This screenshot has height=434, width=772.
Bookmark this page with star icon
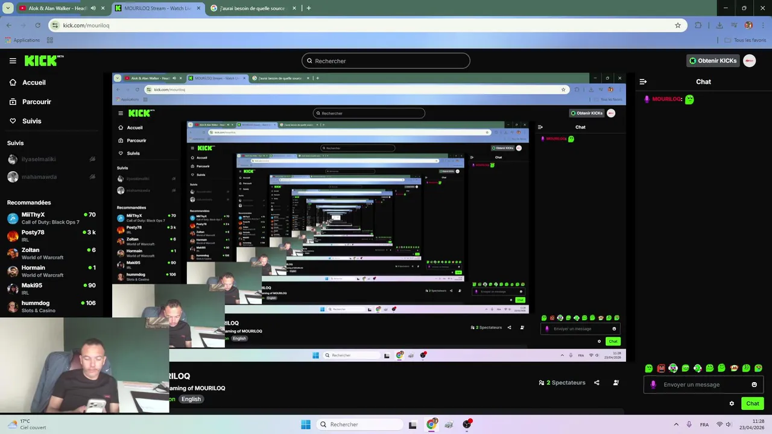[x=678, y=25]
